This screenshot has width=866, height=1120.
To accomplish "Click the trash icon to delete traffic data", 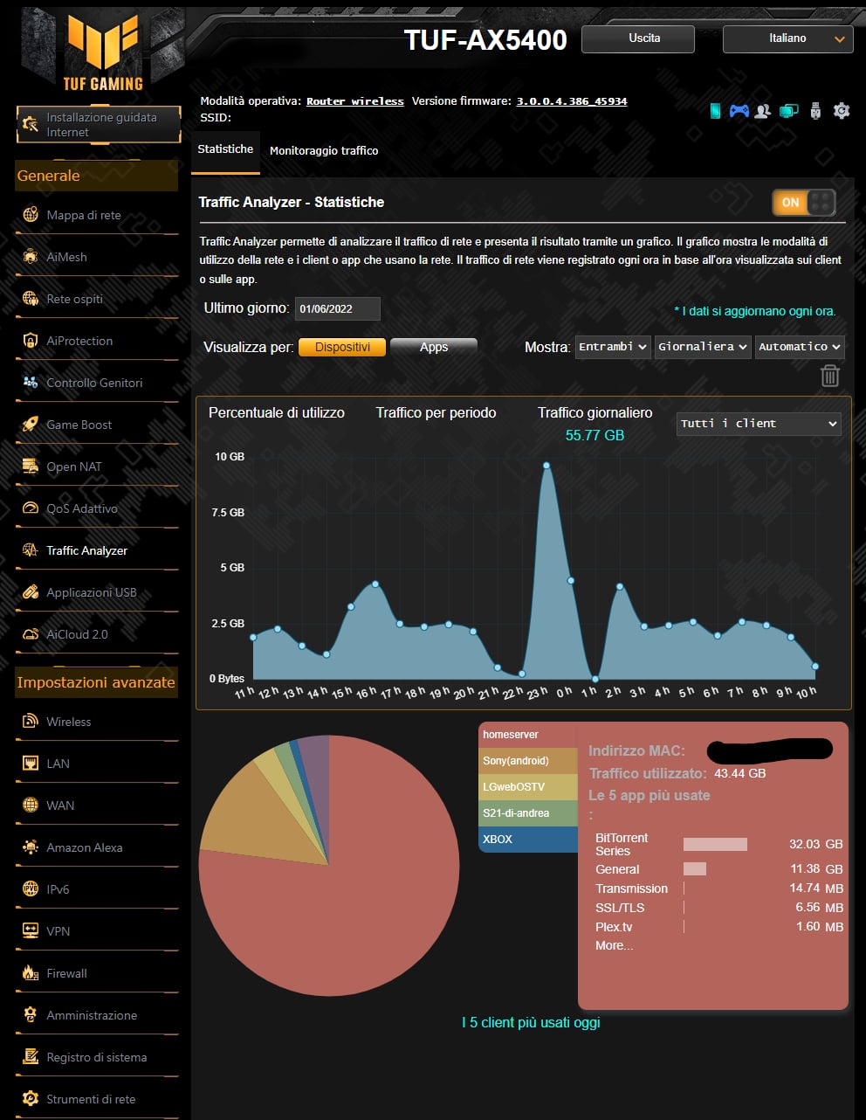I will pos(830,376).
